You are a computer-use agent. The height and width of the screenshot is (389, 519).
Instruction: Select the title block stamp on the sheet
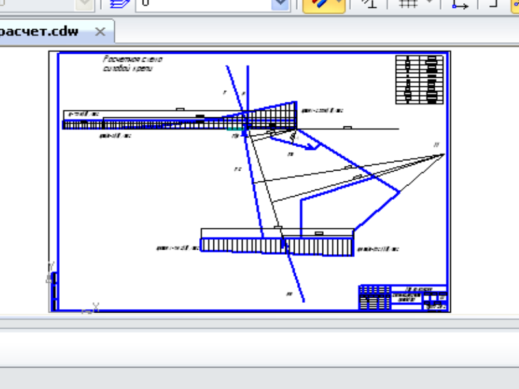point(403,298)
